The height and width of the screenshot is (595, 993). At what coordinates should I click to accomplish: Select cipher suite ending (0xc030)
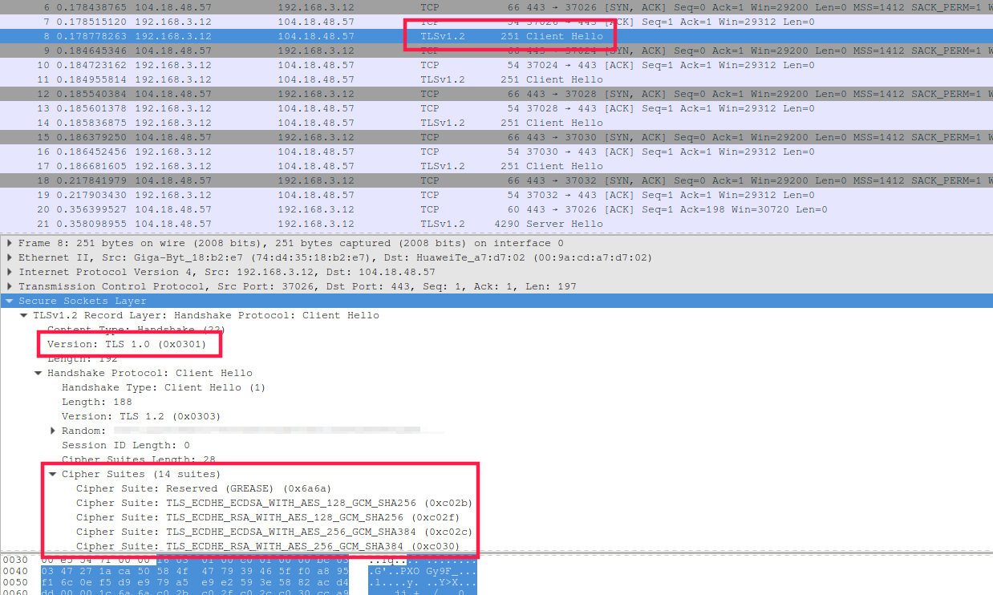click(x=268, y=546)
